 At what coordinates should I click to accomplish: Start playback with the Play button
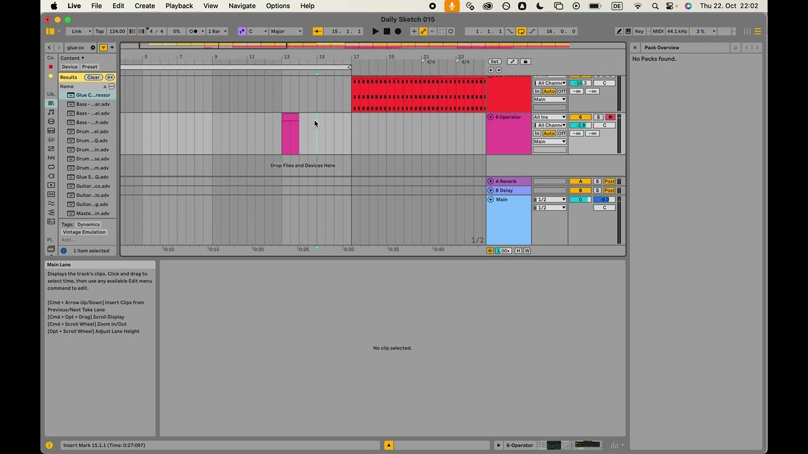pyautogui.click(x=376, y=31)
